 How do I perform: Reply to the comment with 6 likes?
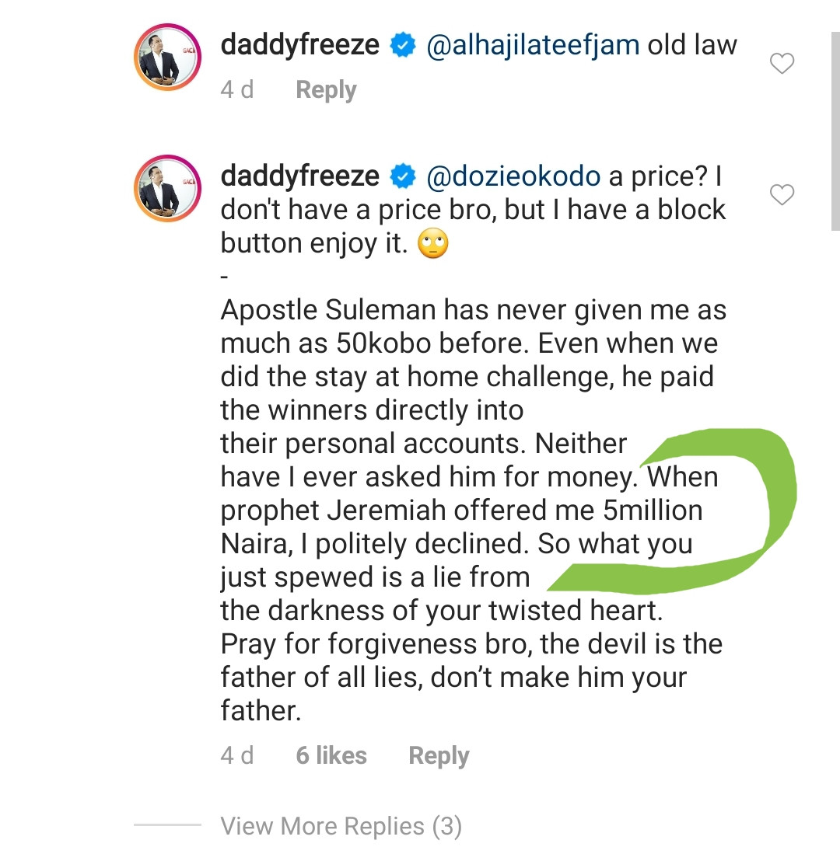coord(439,756)
